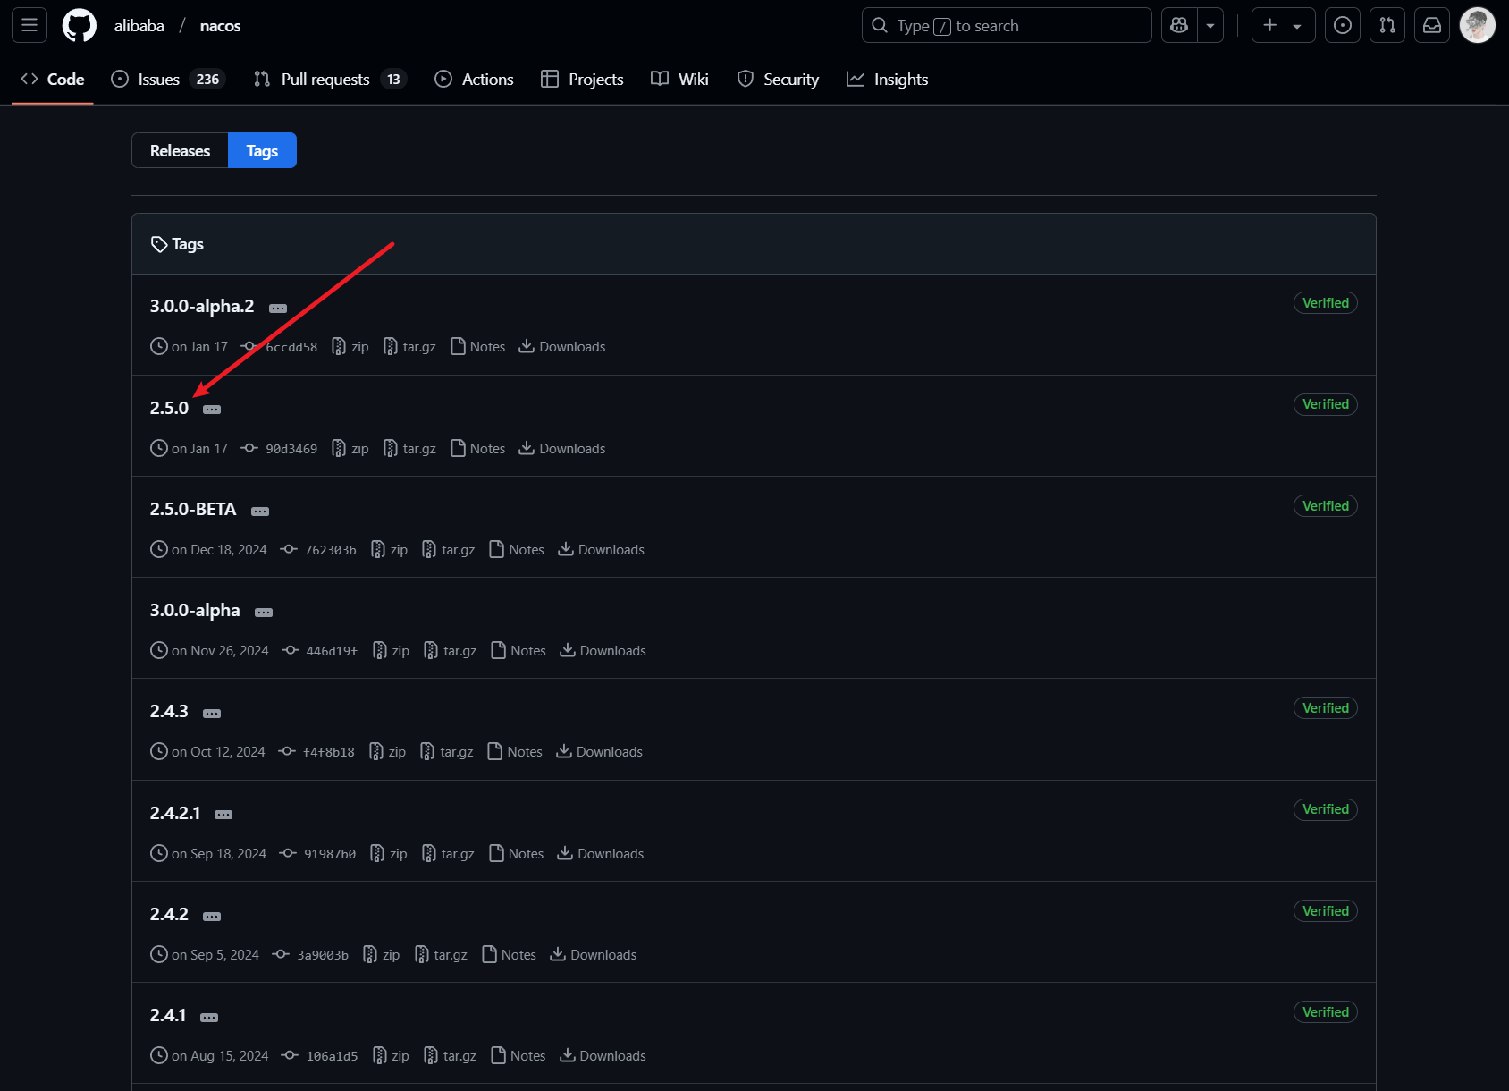Expand details ellipsis for tag 2.4.3
The height and width of the screenshot is (1091, 1509).
212,714
